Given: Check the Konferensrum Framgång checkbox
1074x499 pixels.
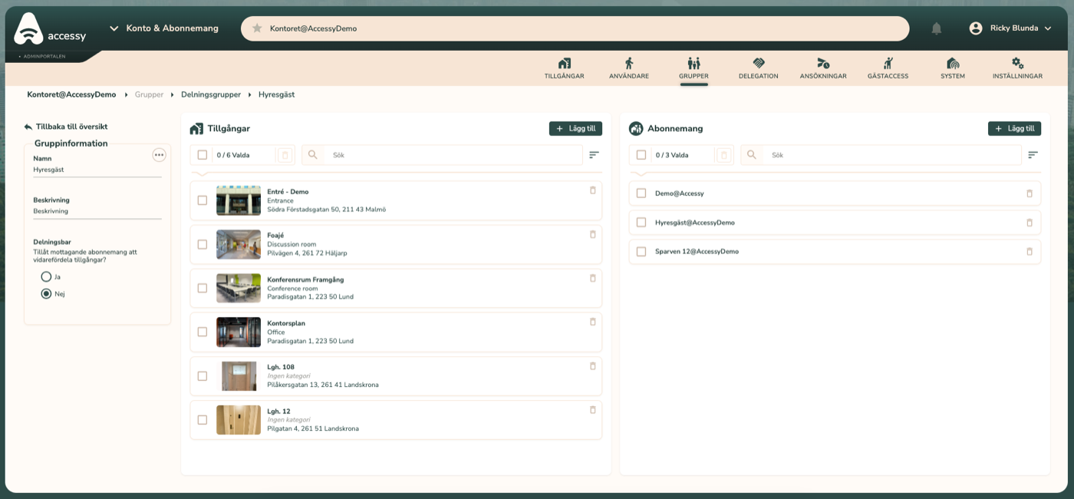Looking at the screenshot, I should (x=203, y=288).
